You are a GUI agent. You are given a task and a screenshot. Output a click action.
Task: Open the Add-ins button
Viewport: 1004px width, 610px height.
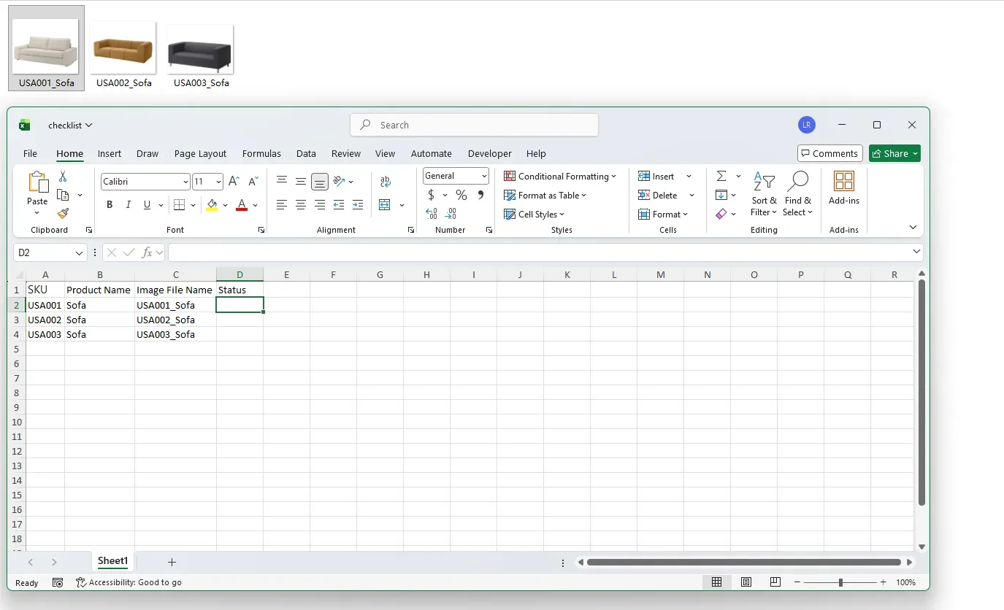coord(844,188)
